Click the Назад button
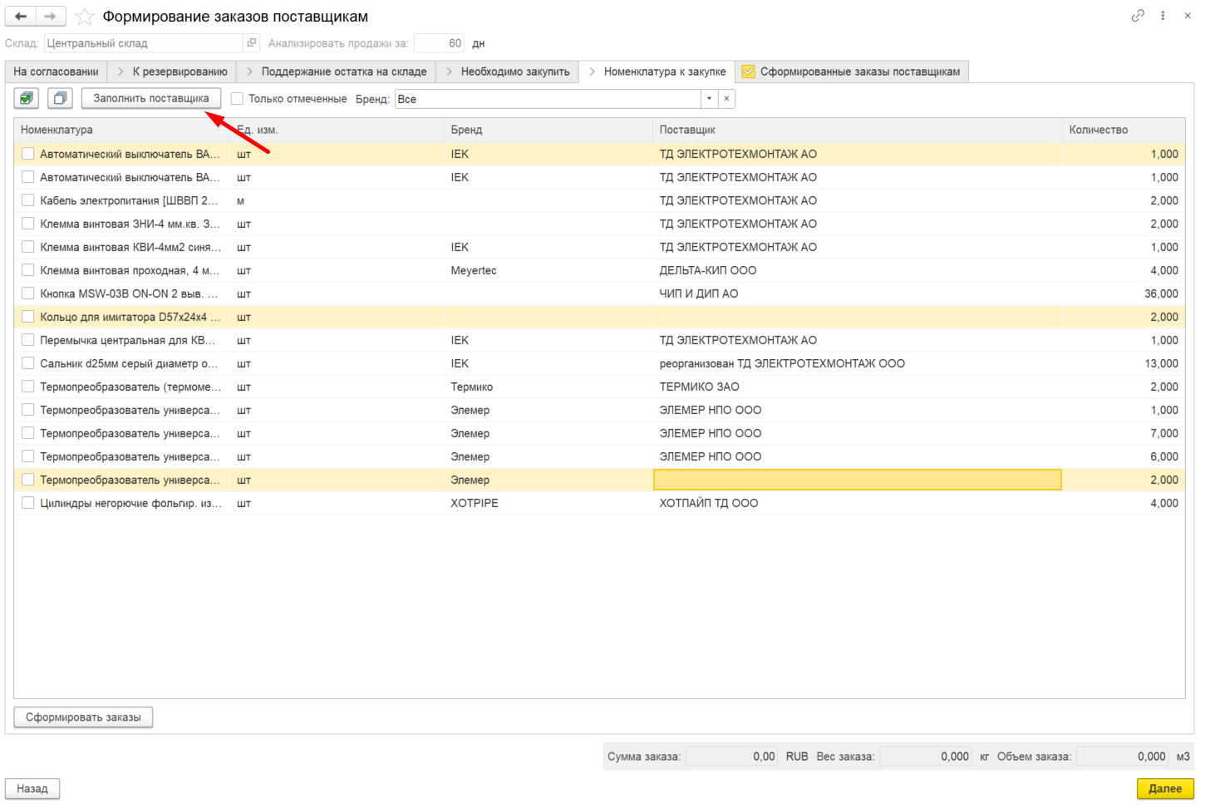The width and height of the screenshot is (1205, 808). (x=32, y=789)
